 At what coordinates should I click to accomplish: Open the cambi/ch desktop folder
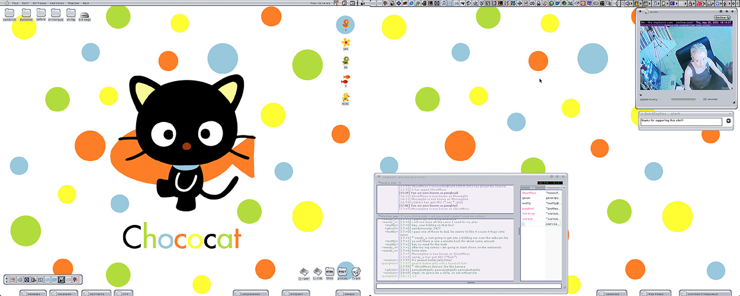(9, 13)
